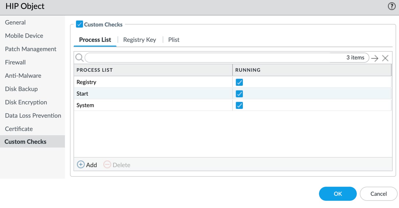The width and height of the screenshot is (399, 208).
Task: Open the Anti-Malware section
Action: pos(23,76)
